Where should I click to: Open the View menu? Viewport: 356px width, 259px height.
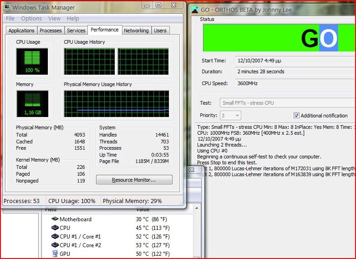tap(54, 18)
